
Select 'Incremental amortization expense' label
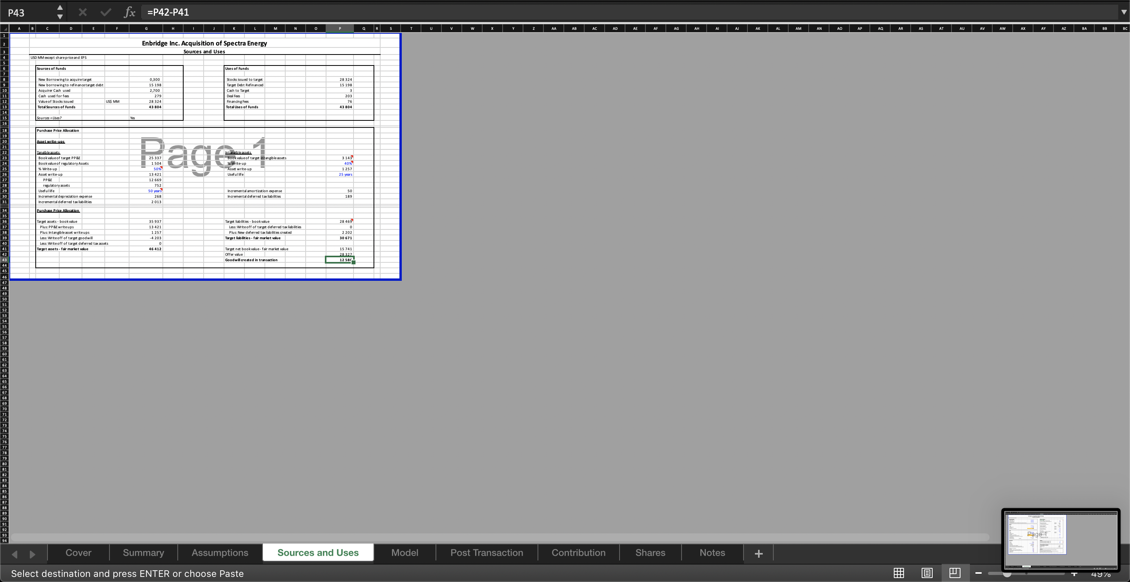(x=254, y=191)
